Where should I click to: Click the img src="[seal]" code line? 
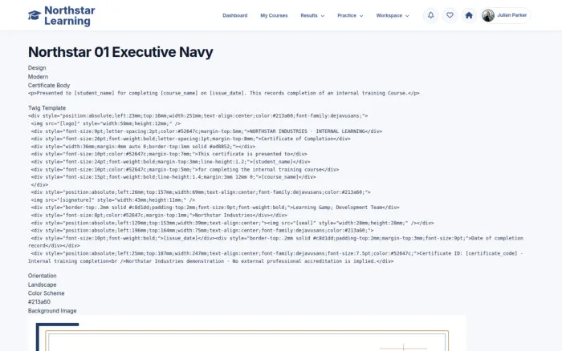pos(232,223)
